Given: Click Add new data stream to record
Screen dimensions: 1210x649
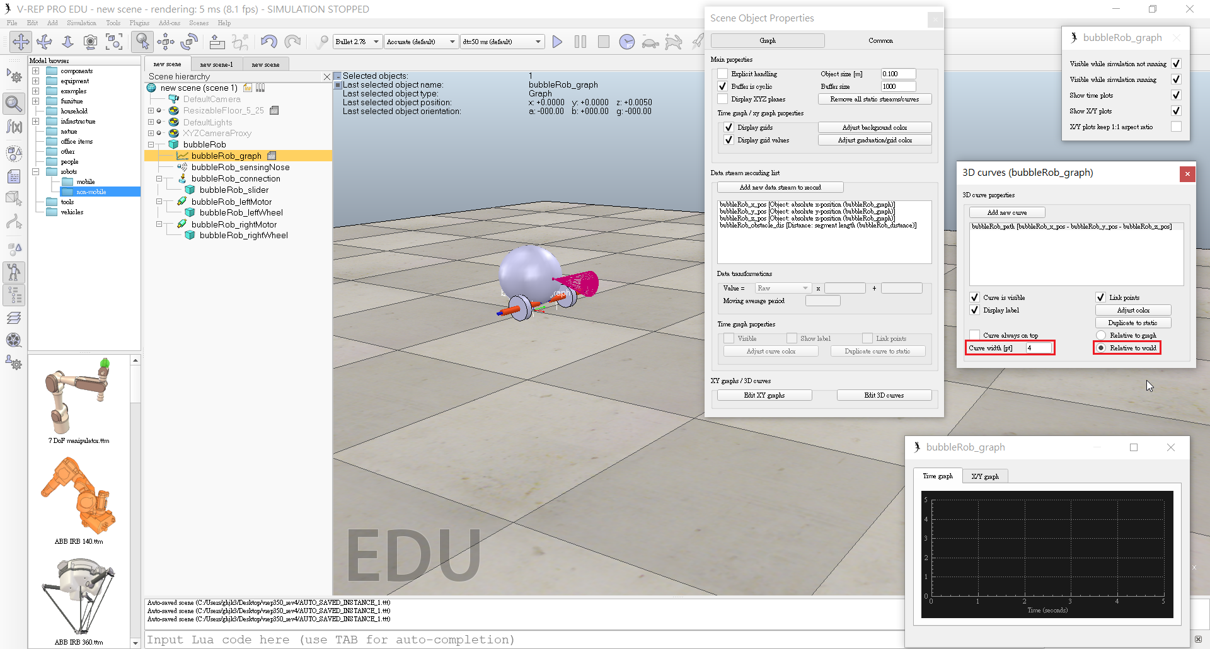Looking at the screenshot, I should point(780,187).
